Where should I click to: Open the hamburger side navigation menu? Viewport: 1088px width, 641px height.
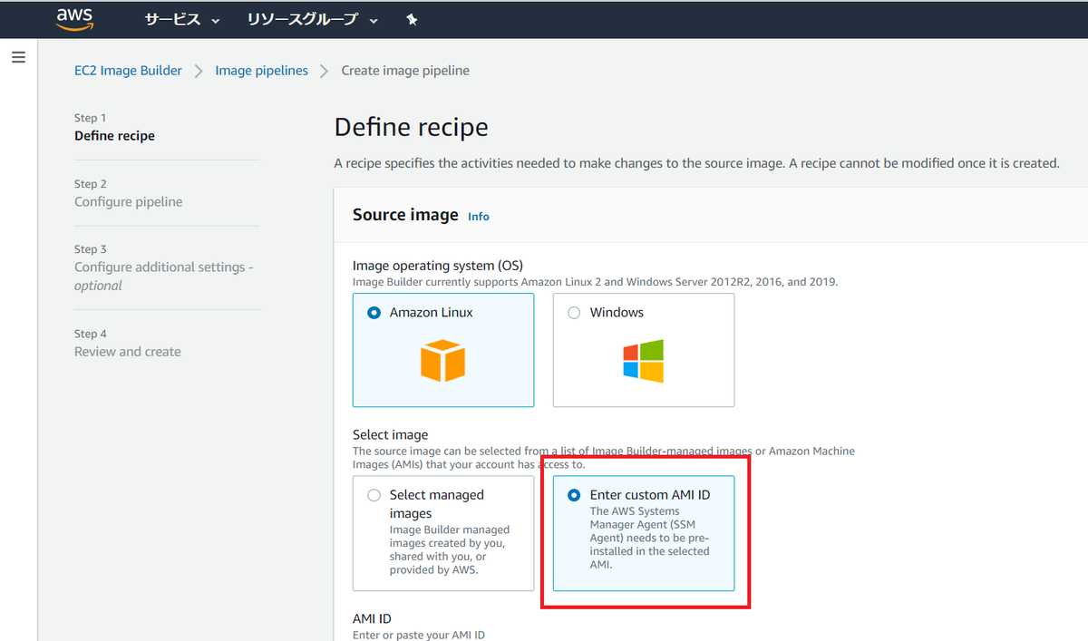pyautogui.click(x=18, y=57)
